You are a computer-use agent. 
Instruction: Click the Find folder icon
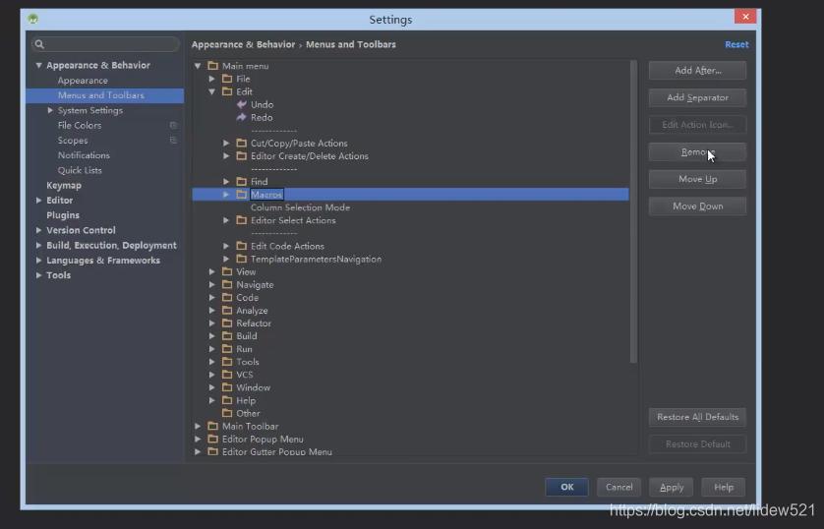(x=241, y=181)
